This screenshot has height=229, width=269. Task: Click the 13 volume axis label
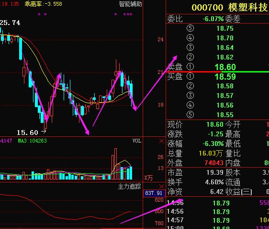pyautogui.click(x=160, y=168)
